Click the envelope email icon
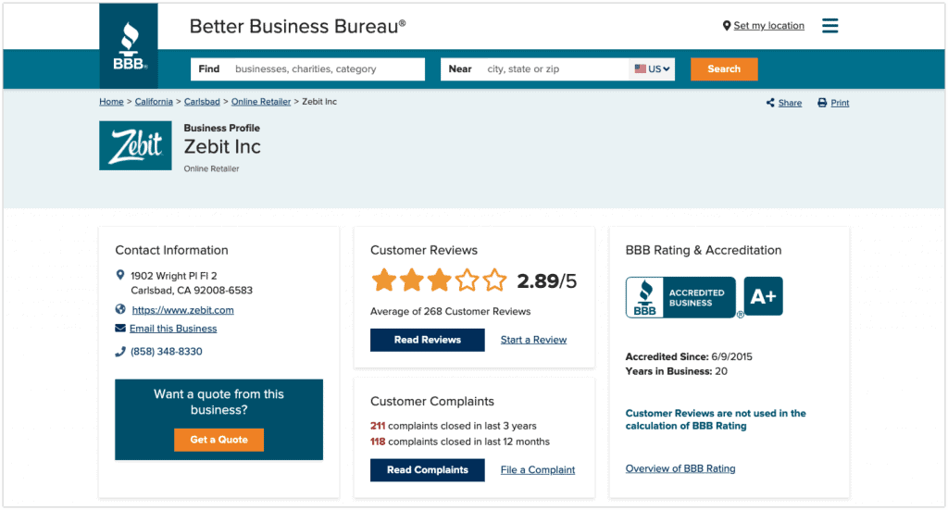Viewport: 948px width, 510px height. click(120, 328)
